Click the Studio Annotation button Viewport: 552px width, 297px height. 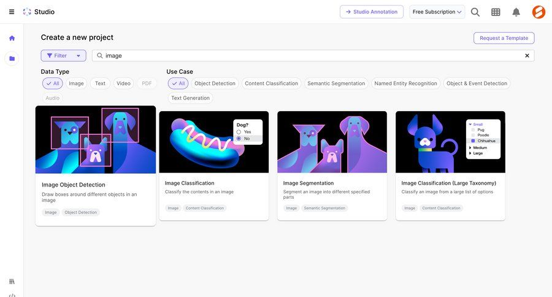click(372, 12)
